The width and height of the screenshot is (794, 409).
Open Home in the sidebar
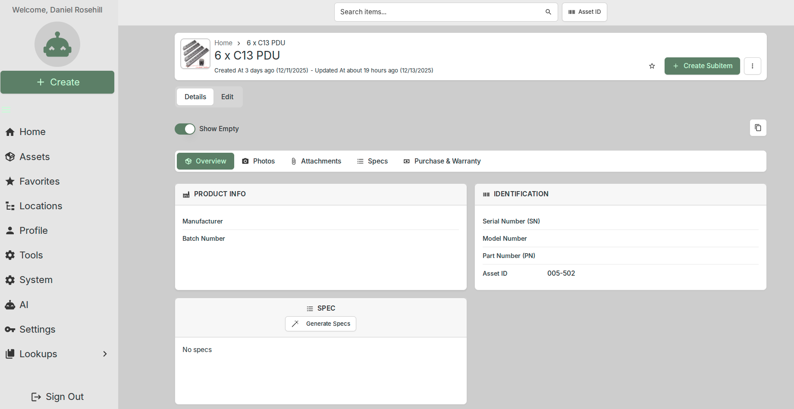click(x=26, y=132)
